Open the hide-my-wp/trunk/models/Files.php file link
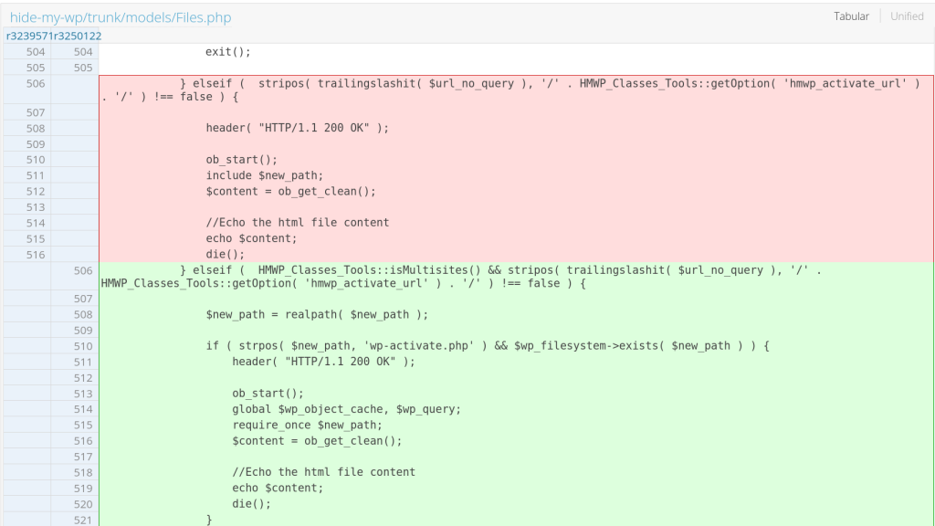 tap(120, 17)
